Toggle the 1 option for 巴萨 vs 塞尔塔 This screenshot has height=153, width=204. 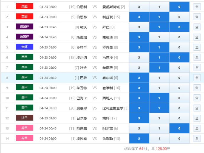(x=159, y=78)
